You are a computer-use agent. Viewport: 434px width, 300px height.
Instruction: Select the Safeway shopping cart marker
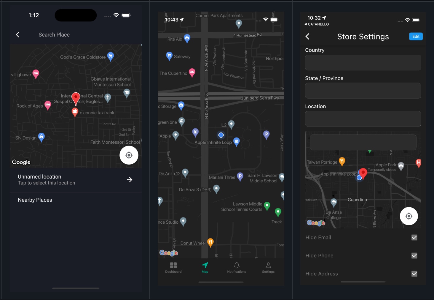tap(169, 56)
